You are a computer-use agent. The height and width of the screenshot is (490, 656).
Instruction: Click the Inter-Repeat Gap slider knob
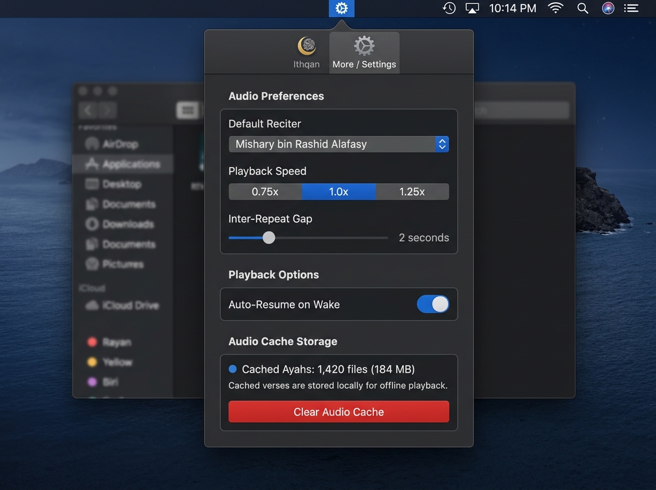(268, 238)
